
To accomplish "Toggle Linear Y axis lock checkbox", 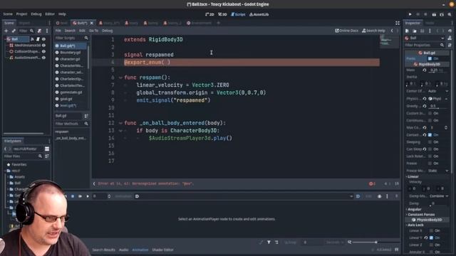I will click(x=432, y=238).
